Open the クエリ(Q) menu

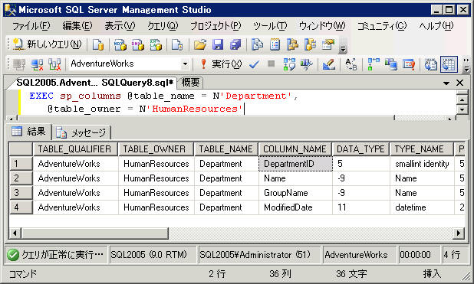[163, 26]
